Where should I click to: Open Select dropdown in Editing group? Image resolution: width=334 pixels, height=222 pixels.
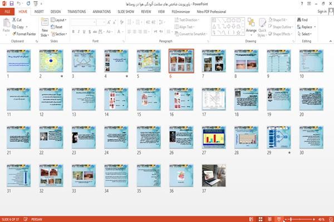304,34
